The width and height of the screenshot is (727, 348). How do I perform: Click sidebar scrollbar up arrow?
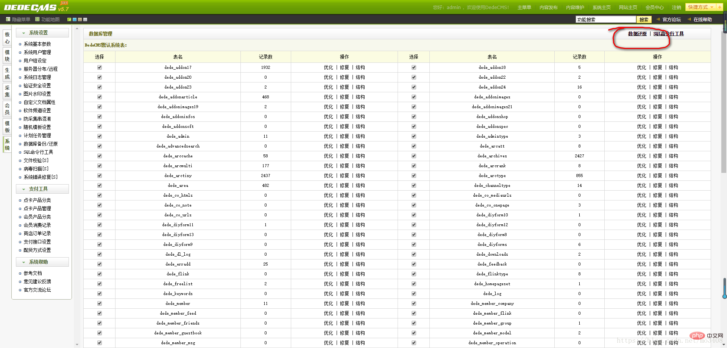pyautogui.click(x=77, y=28)
